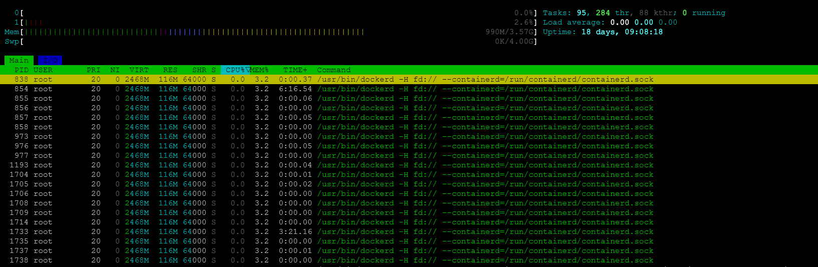Screen dimensions: 818x267
Task: Sort by VIRT memory column
Action: 139,70
